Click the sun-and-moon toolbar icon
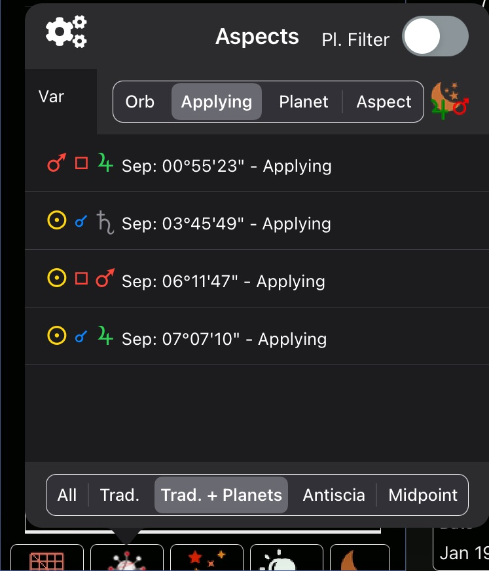 point(286,560)
